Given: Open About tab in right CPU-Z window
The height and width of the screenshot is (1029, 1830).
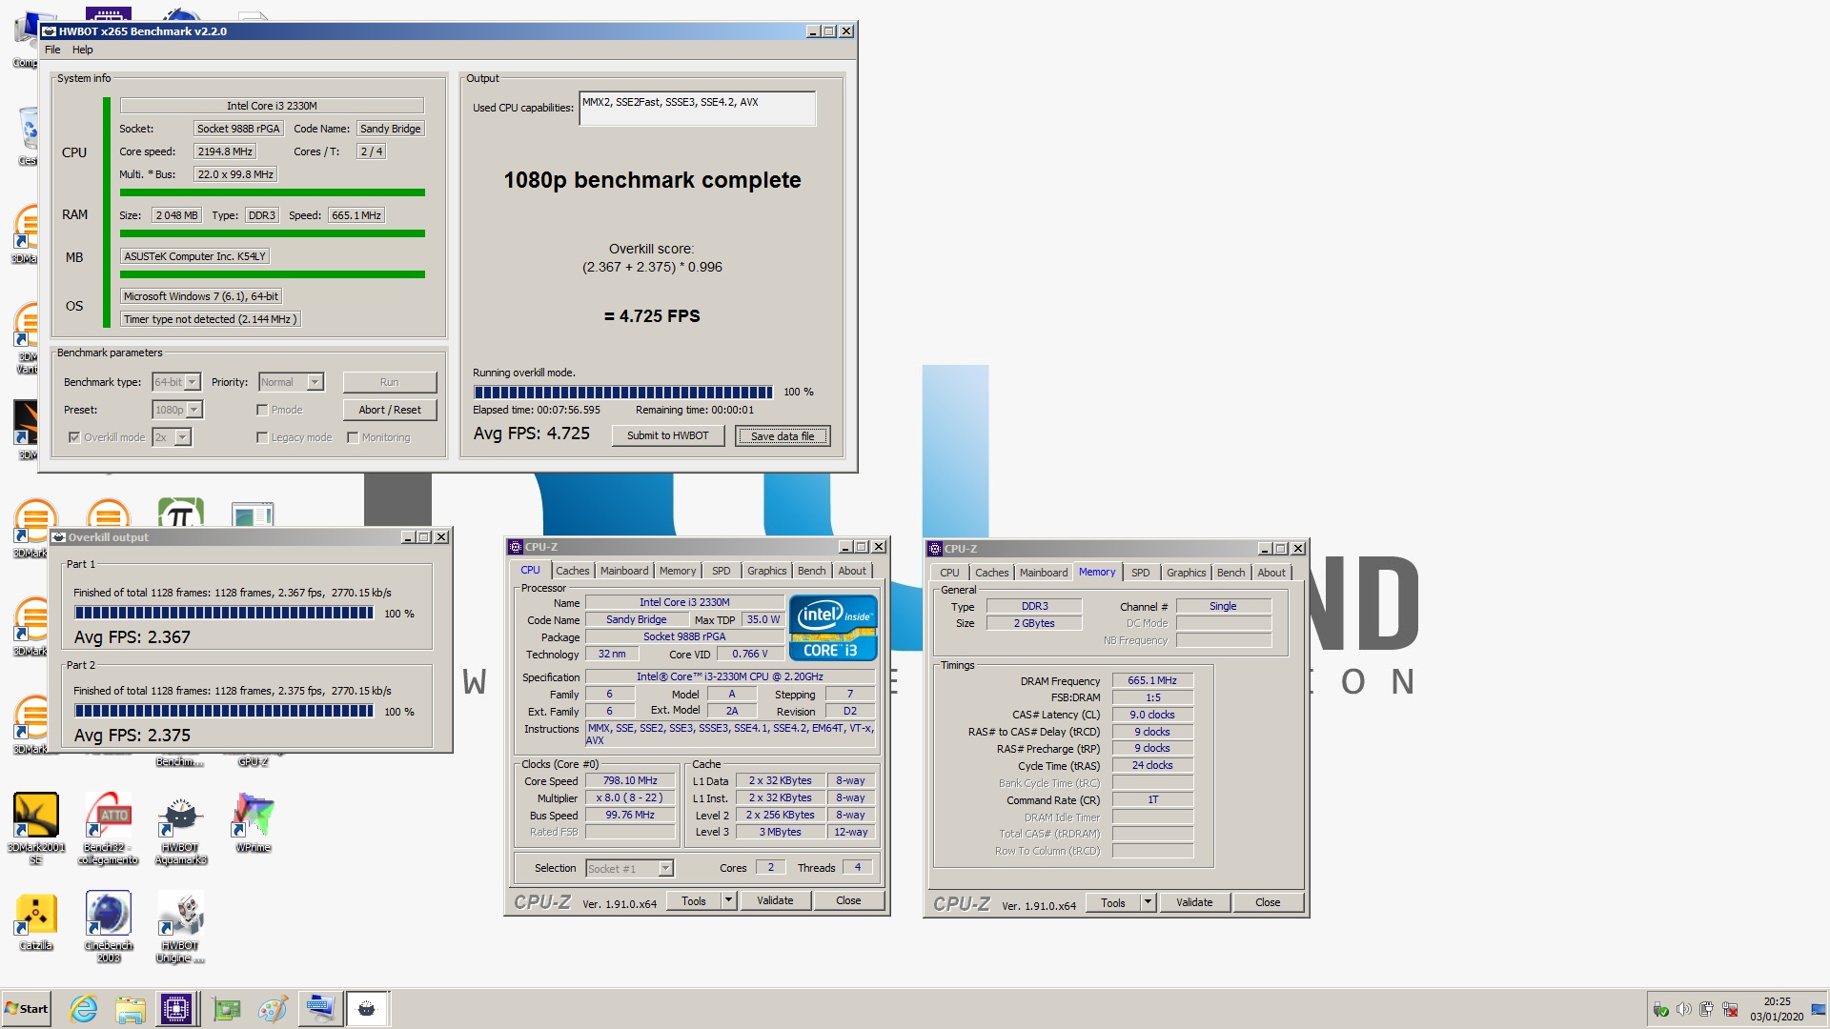Looking at the screenshot, I should [x=1271, y=573].
